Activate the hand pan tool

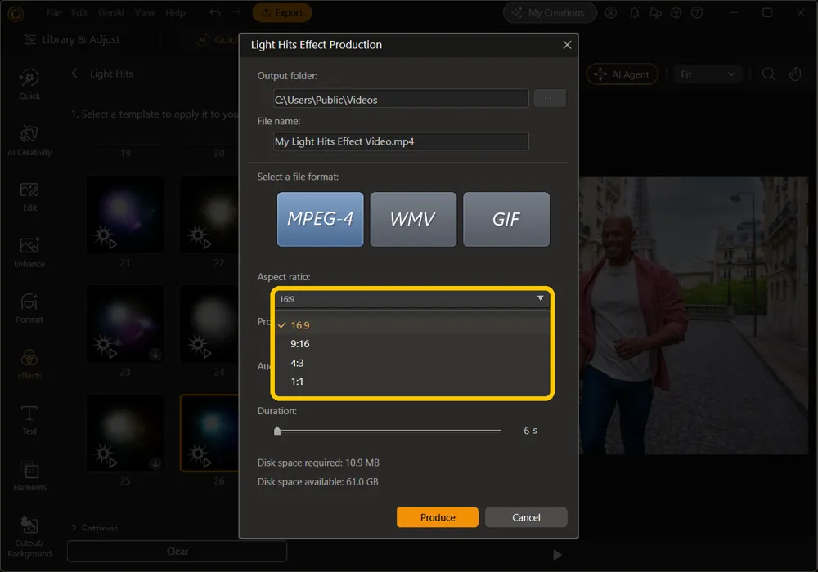pyautogui.click(x=795, y=74)
